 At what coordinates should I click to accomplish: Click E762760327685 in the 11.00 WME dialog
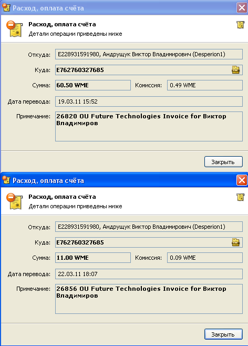point(80,242)
